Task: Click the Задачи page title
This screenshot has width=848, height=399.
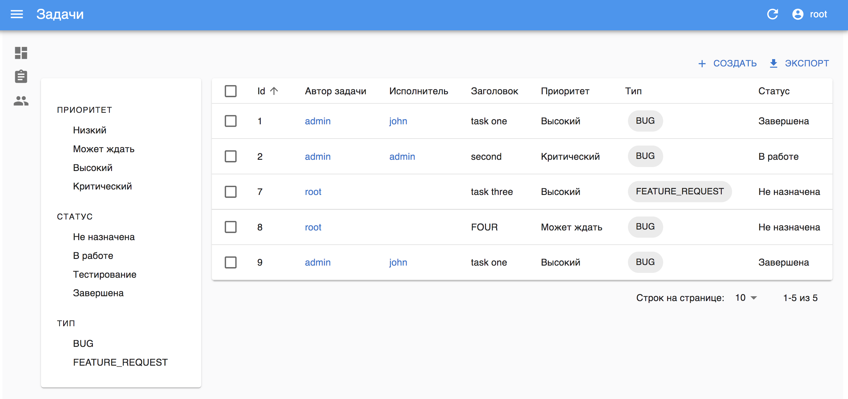Action: (60, 14)
